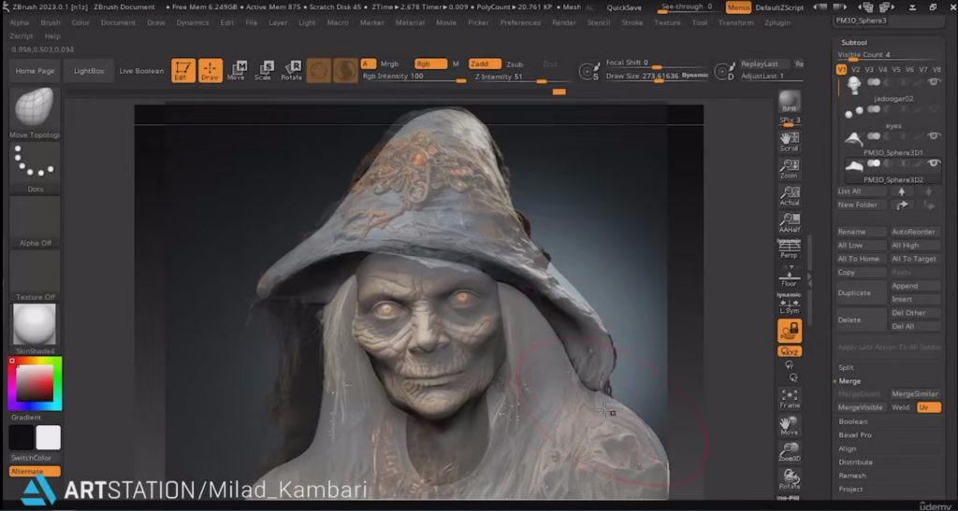Expand the Bevel Pro section
This screenshot has width=958, height=511.
[x=855, y=434]
